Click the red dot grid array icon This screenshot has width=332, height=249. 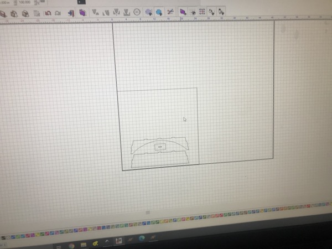tap(202, 12)
